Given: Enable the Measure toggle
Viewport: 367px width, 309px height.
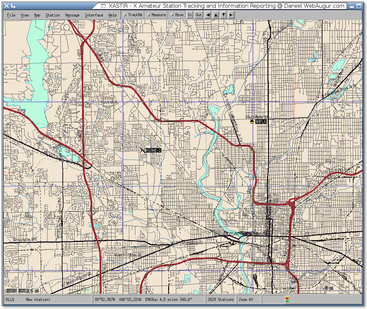Looking at the screenshot, I should pyautogui.click(x=156, y=15).
